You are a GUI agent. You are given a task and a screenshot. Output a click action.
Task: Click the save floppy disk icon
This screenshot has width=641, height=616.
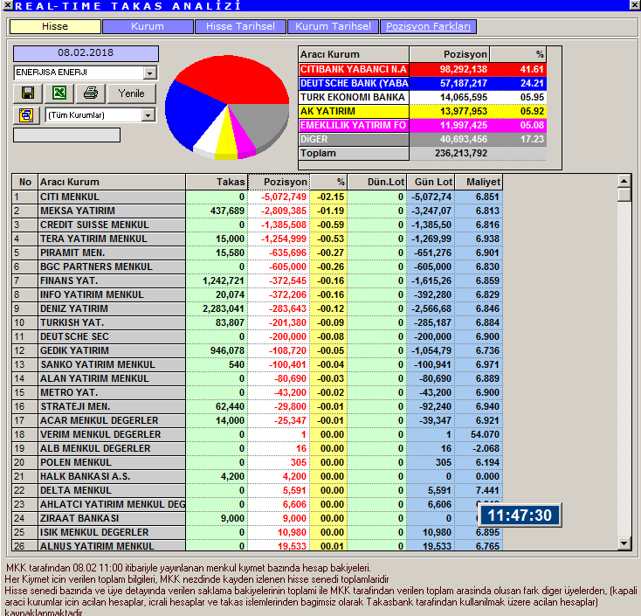[28, 93]
